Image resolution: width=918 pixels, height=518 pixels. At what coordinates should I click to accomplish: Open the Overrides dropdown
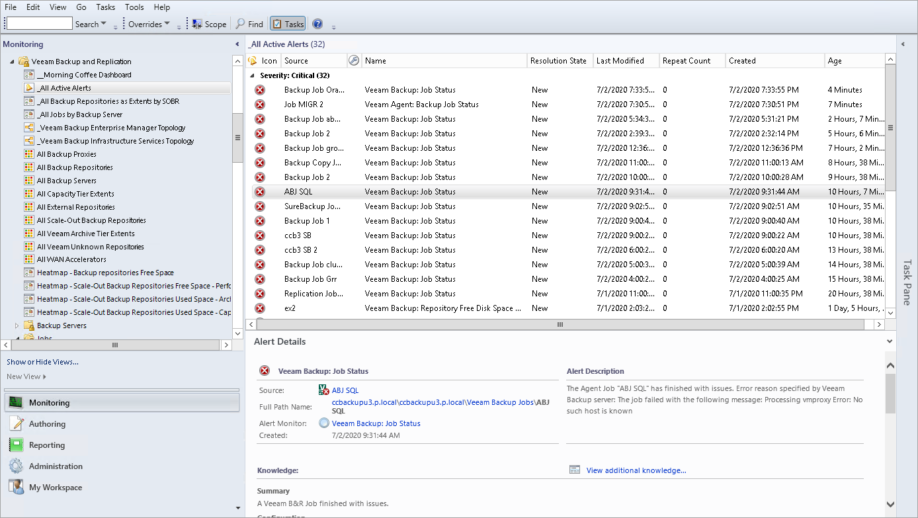click(149, 24)
